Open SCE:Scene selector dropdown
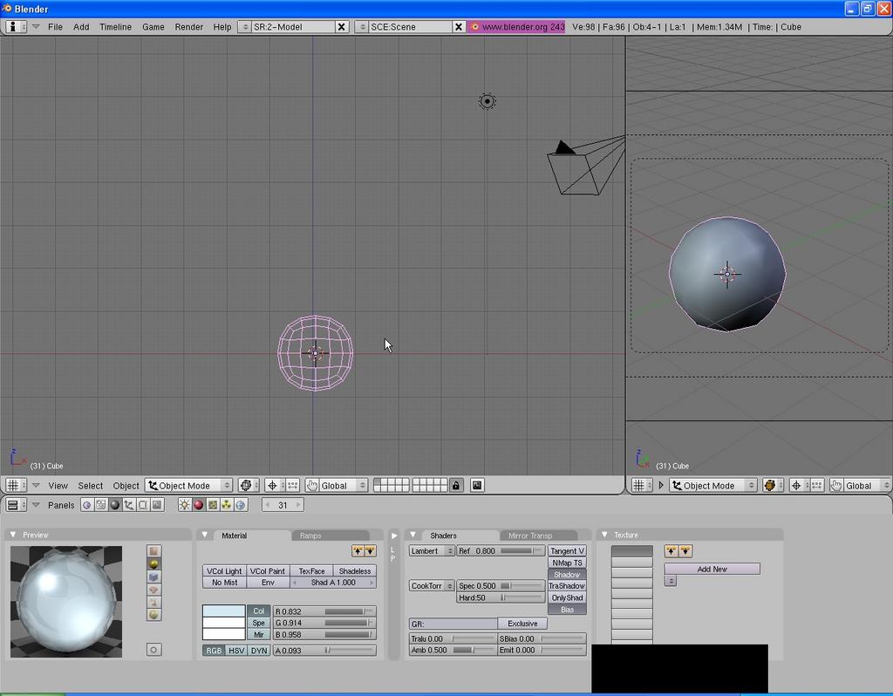The height and width of the screenshot is (696, 893). tap(361, 27)
